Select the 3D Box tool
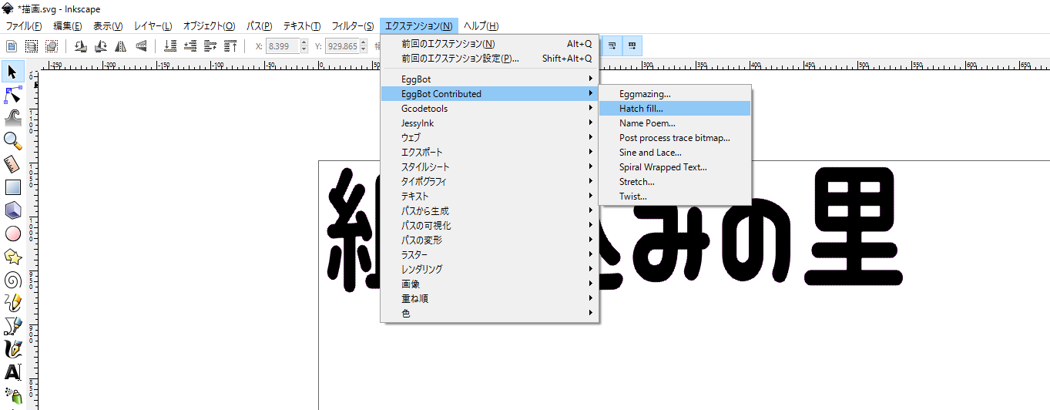This screenshot has width=1050, height=410. tap(12, 210)
